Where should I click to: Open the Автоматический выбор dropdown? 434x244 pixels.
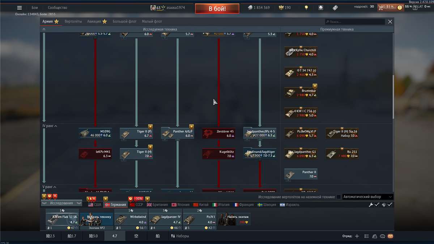point(367,197)
